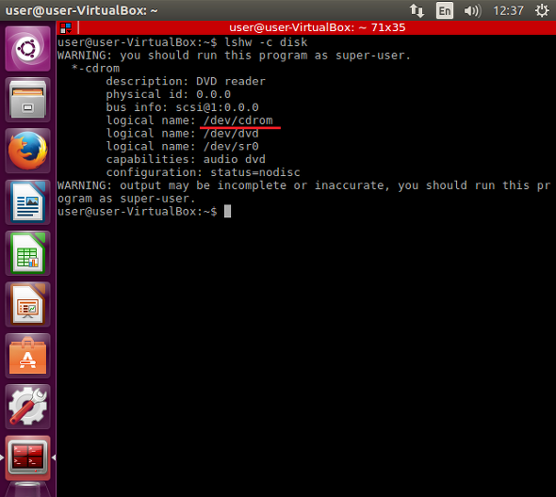This screenshot has width=556, height=497.
Task: Open the 12:37 clock menu
Action: click(508, 10)
